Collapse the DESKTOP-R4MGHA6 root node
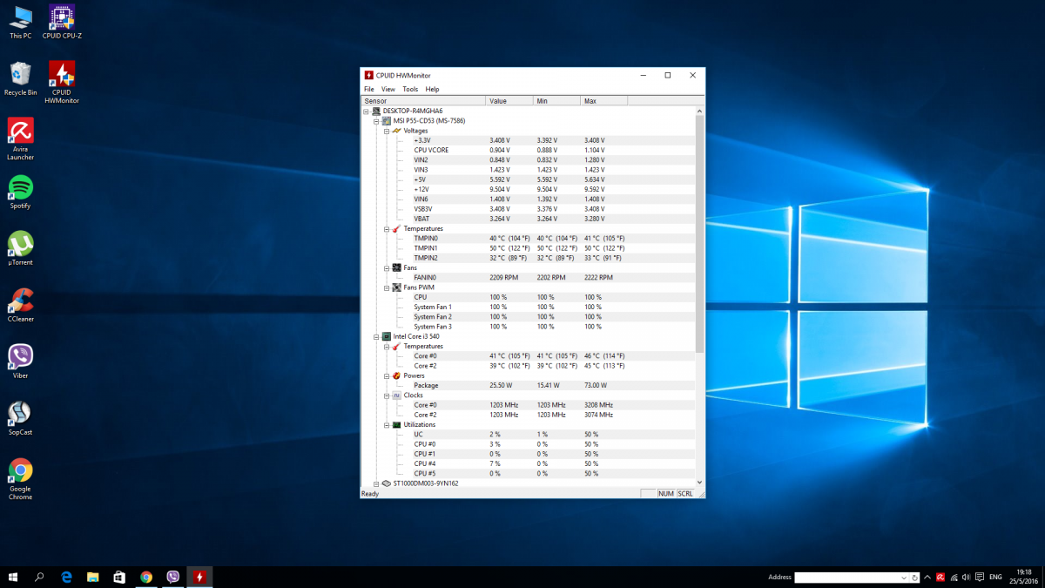Viewport: 1045px width, 588px height. [367, 111]
